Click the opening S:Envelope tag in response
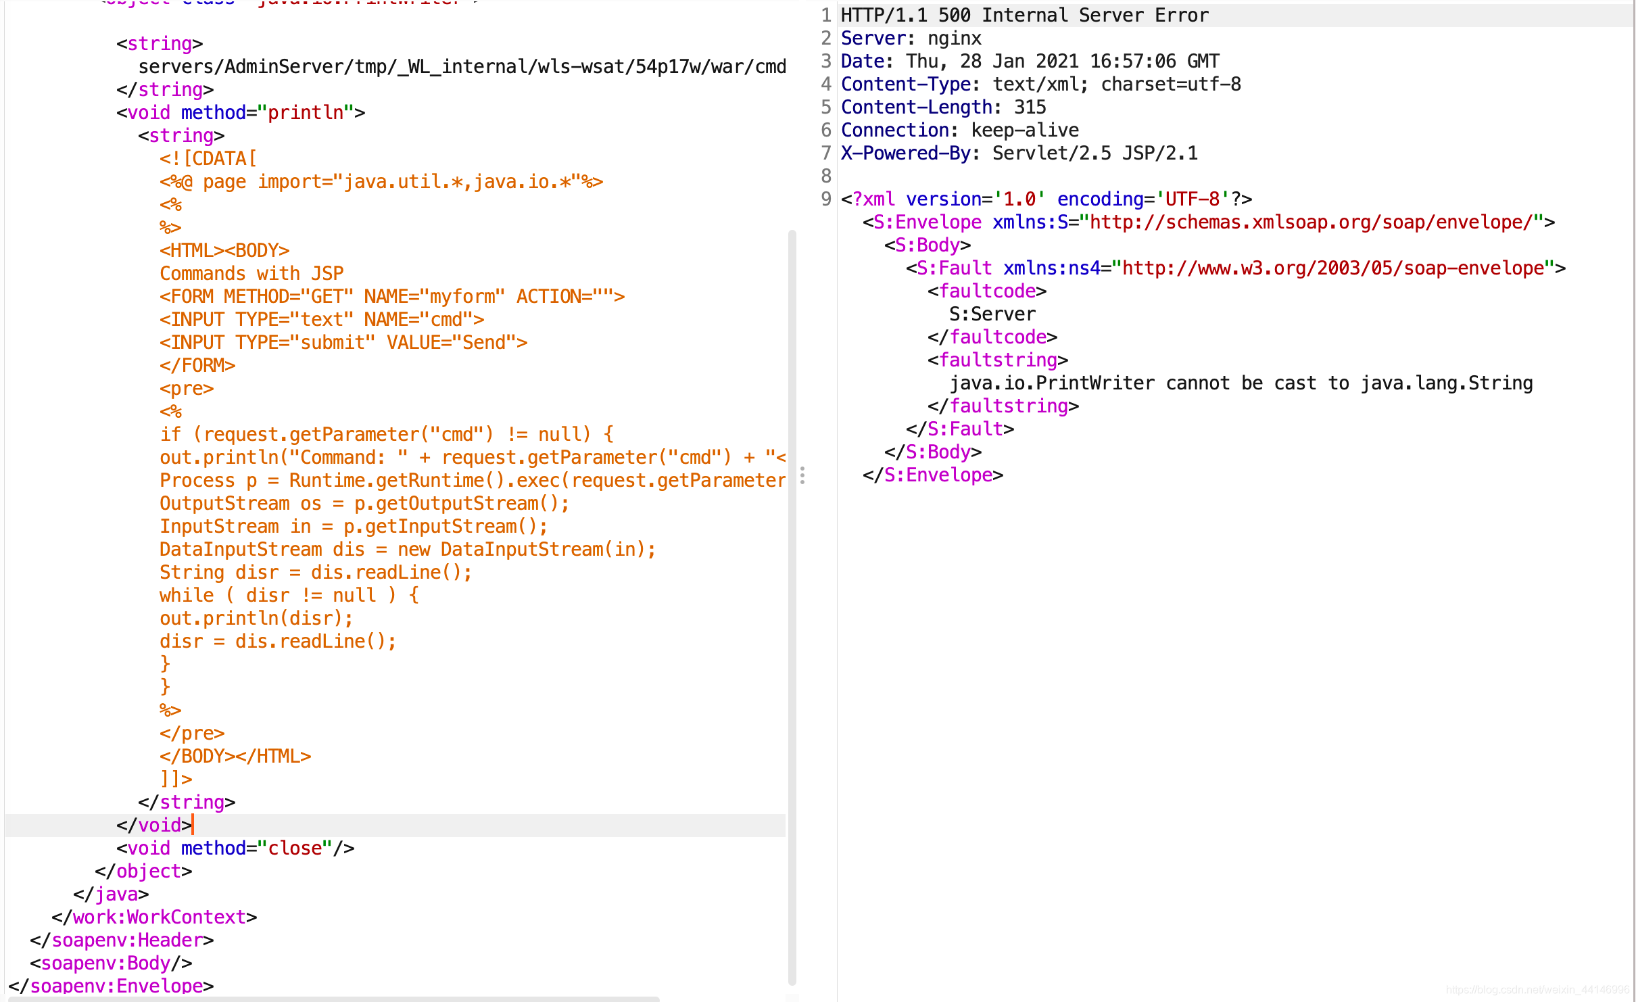The image size is (1636, 1002). [x=1208, y=222]
